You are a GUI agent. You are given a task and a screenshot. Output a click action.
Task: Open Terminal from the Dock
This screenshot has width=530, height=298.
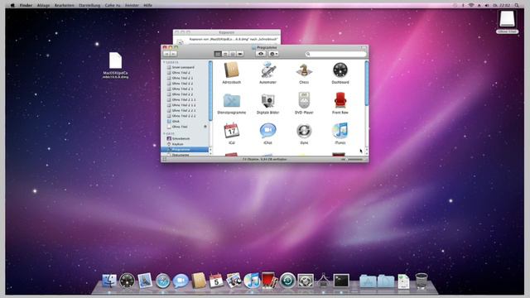[341, 281]
